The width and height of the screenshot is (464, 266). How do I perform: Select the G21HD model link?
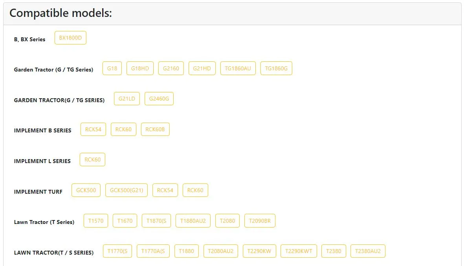coord(202,68)
